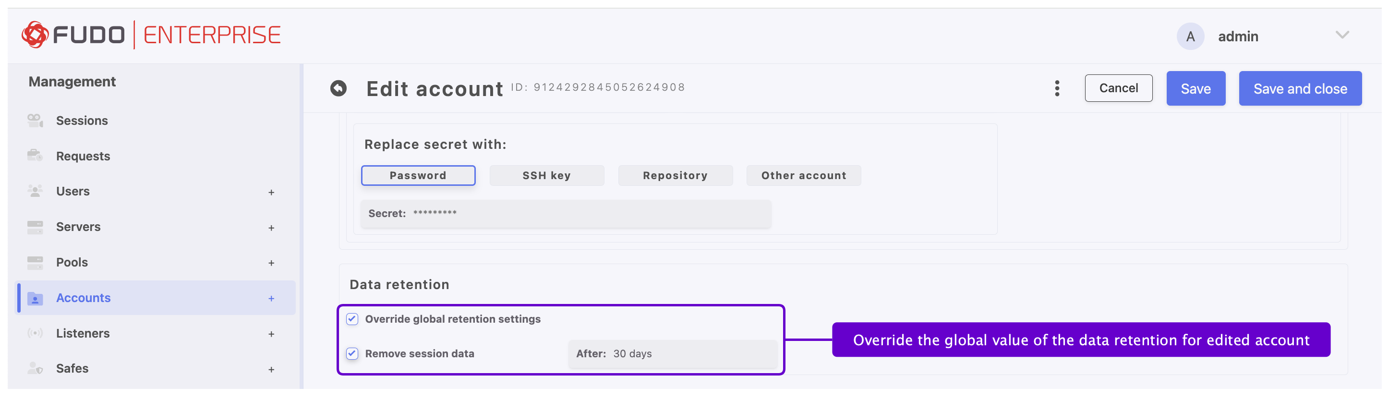The width and height of the screenshot is (1389, 400).
Task: Select the Accounts sidebar entry
Action: [x=84, y=297]
